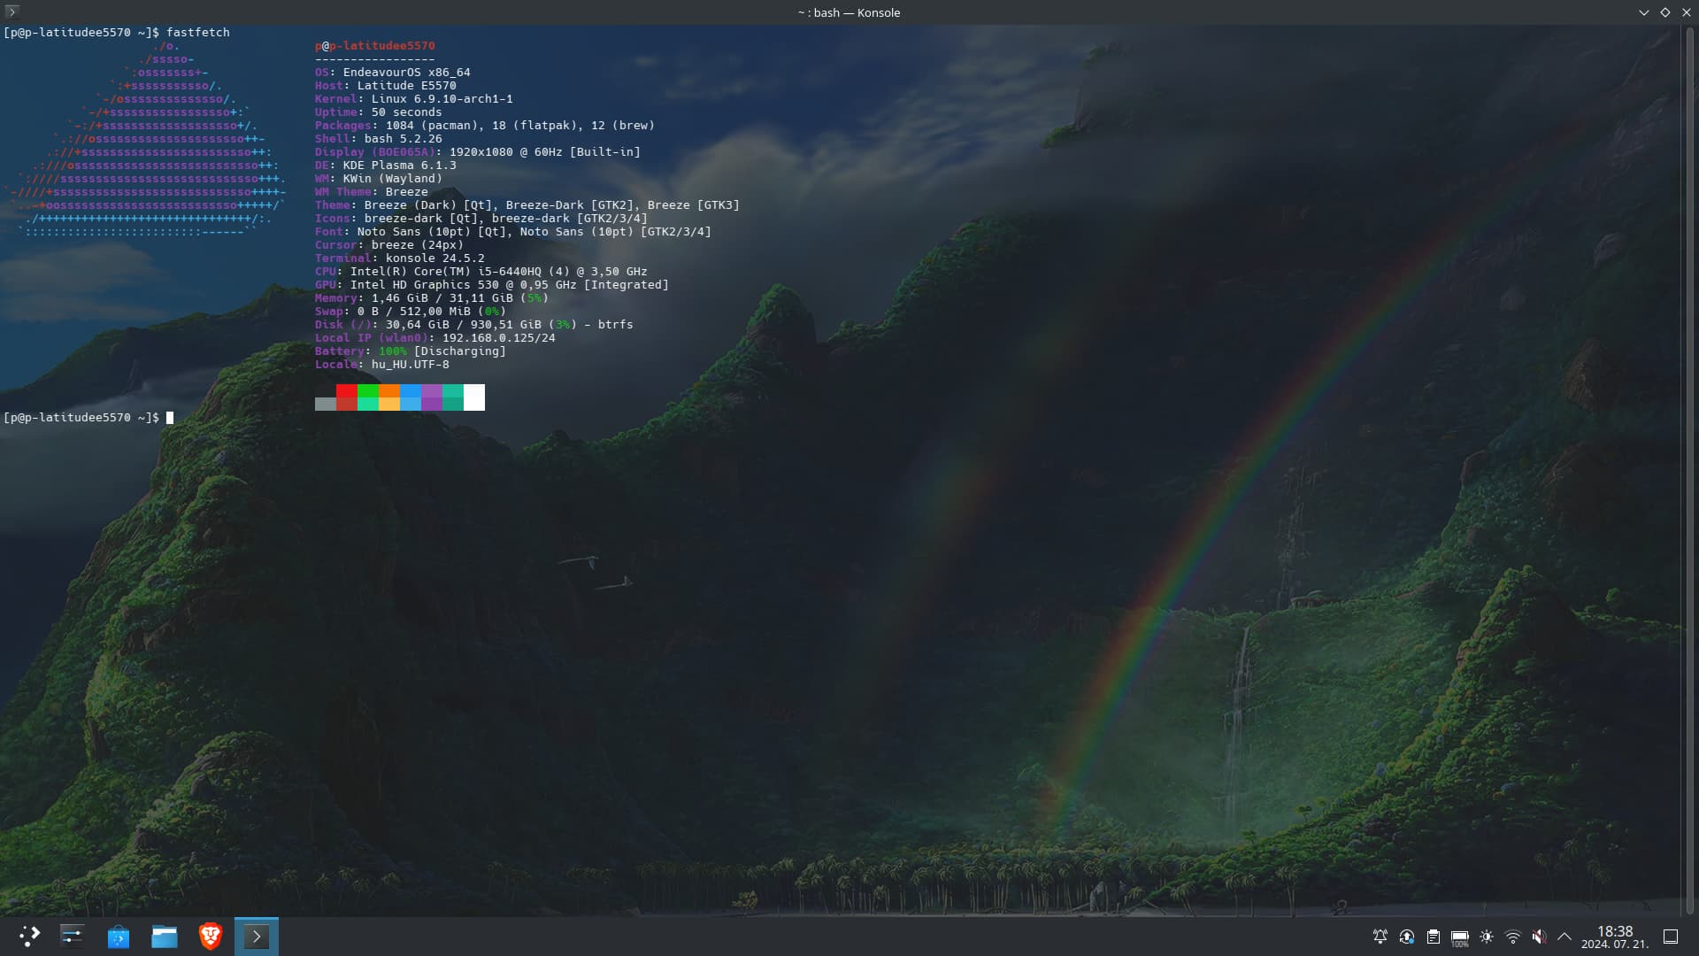Open System Settings from the taskbar
Image resolution: width=1699 pixels, height=956 pixels.
pyautogui.click(x=72, y=937)
